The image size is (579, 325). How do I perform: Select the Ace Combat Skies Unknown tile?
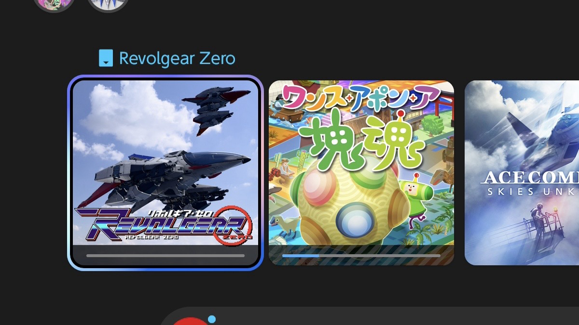click(522, 172)
